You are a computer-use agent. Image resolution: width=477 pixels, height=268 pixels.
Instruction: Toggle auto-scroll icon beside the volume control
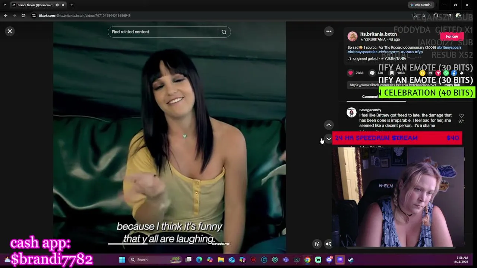point(317,244)
